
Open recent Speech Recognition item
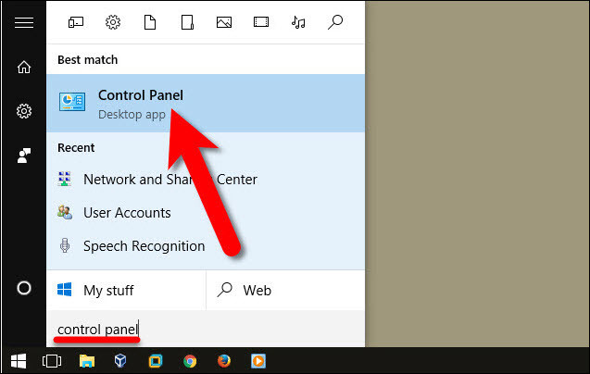point(206,246)
